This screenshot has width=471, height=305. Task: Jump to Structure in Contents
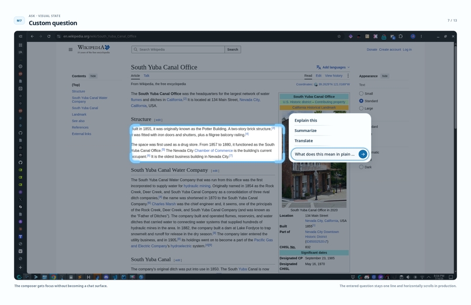(x=78, y=91)
